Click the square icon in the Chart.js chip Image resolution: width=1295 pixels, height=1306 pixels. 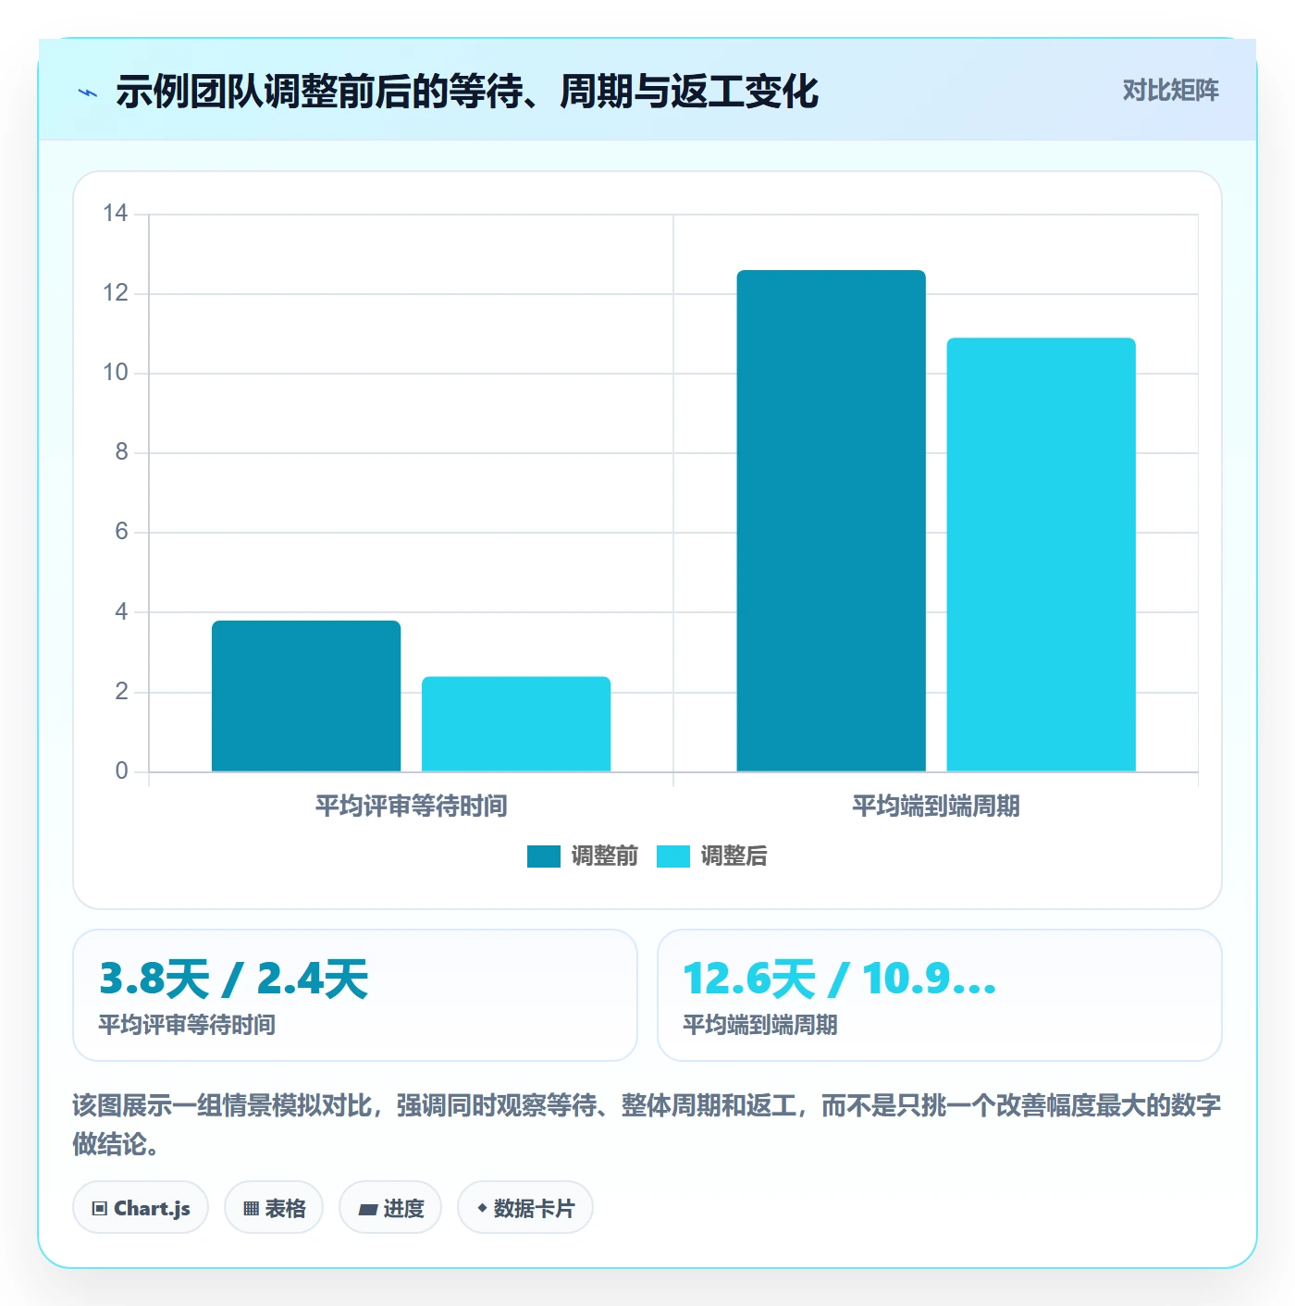[100, 1208]
